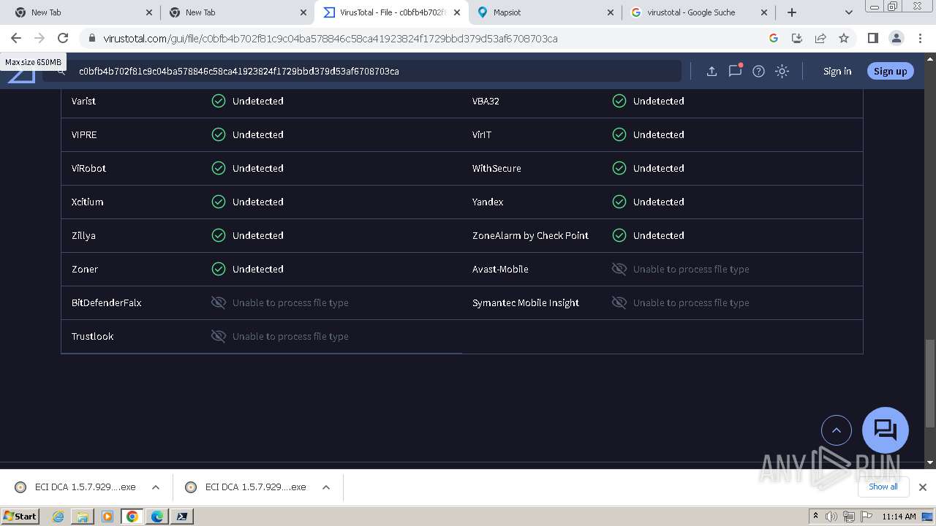This screenshot has height=526, width=936.
Task: Open the Chrome profile avatar
Action: pos(896,38)
